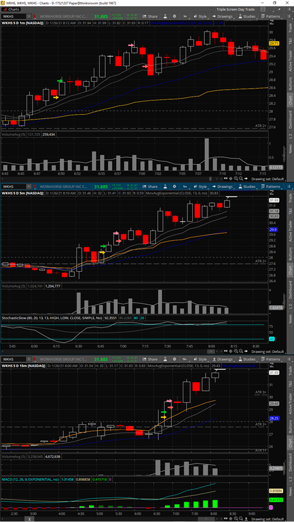Viewport: 294px width, 522px height.
Task: Open Dashboard sidebar tab of the 1m chart
Action: click(x=290, y=120)
